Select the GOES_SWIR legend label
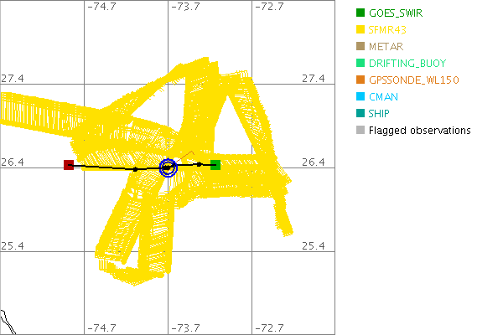 click(397, 13)
